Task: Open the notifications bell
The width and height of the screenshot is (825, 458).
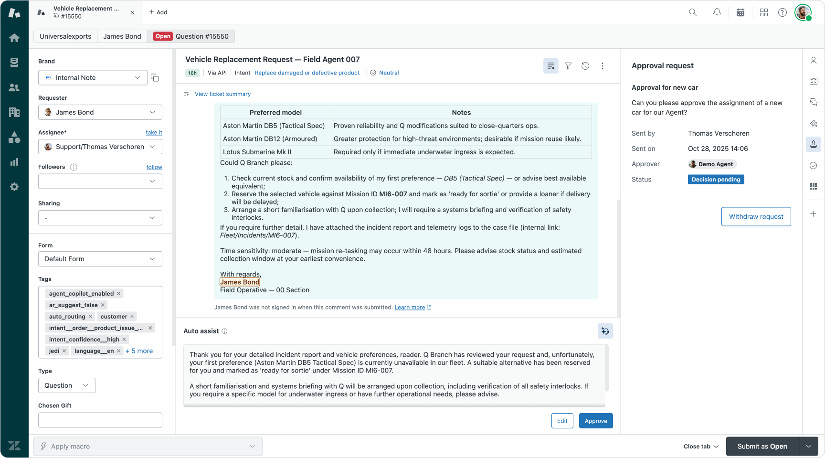Action: click(x=717, y=12)
